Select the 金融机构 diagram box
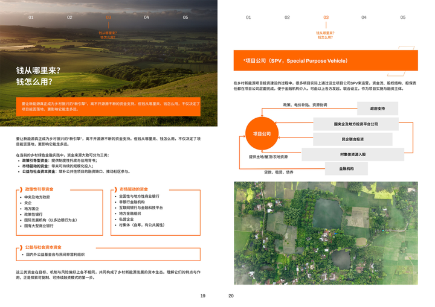 pos(346,168)
